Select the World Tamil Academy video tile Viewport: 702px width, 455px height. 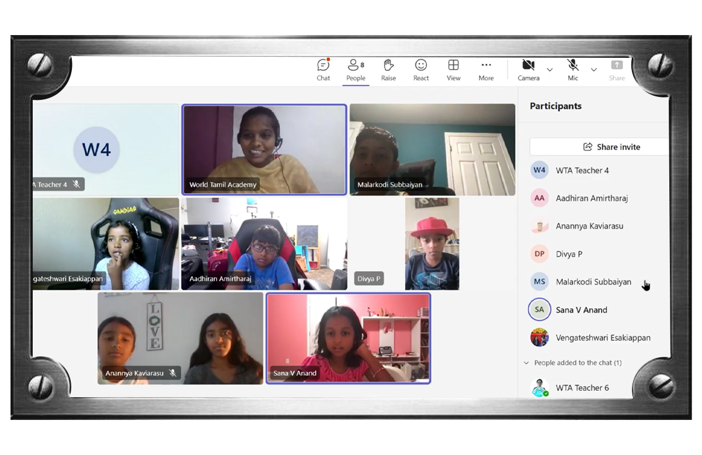point(264,149)
